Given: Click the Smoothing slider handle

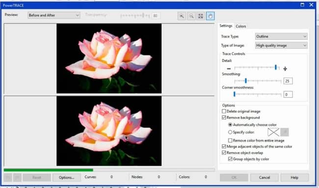Looking at the screenshot, I should [246, 81].
